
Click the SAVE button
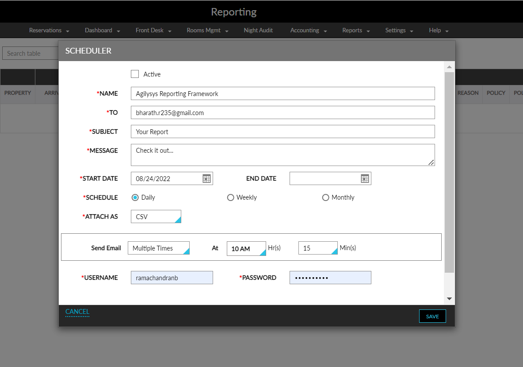pyautogui.click(x=432, y=316)
